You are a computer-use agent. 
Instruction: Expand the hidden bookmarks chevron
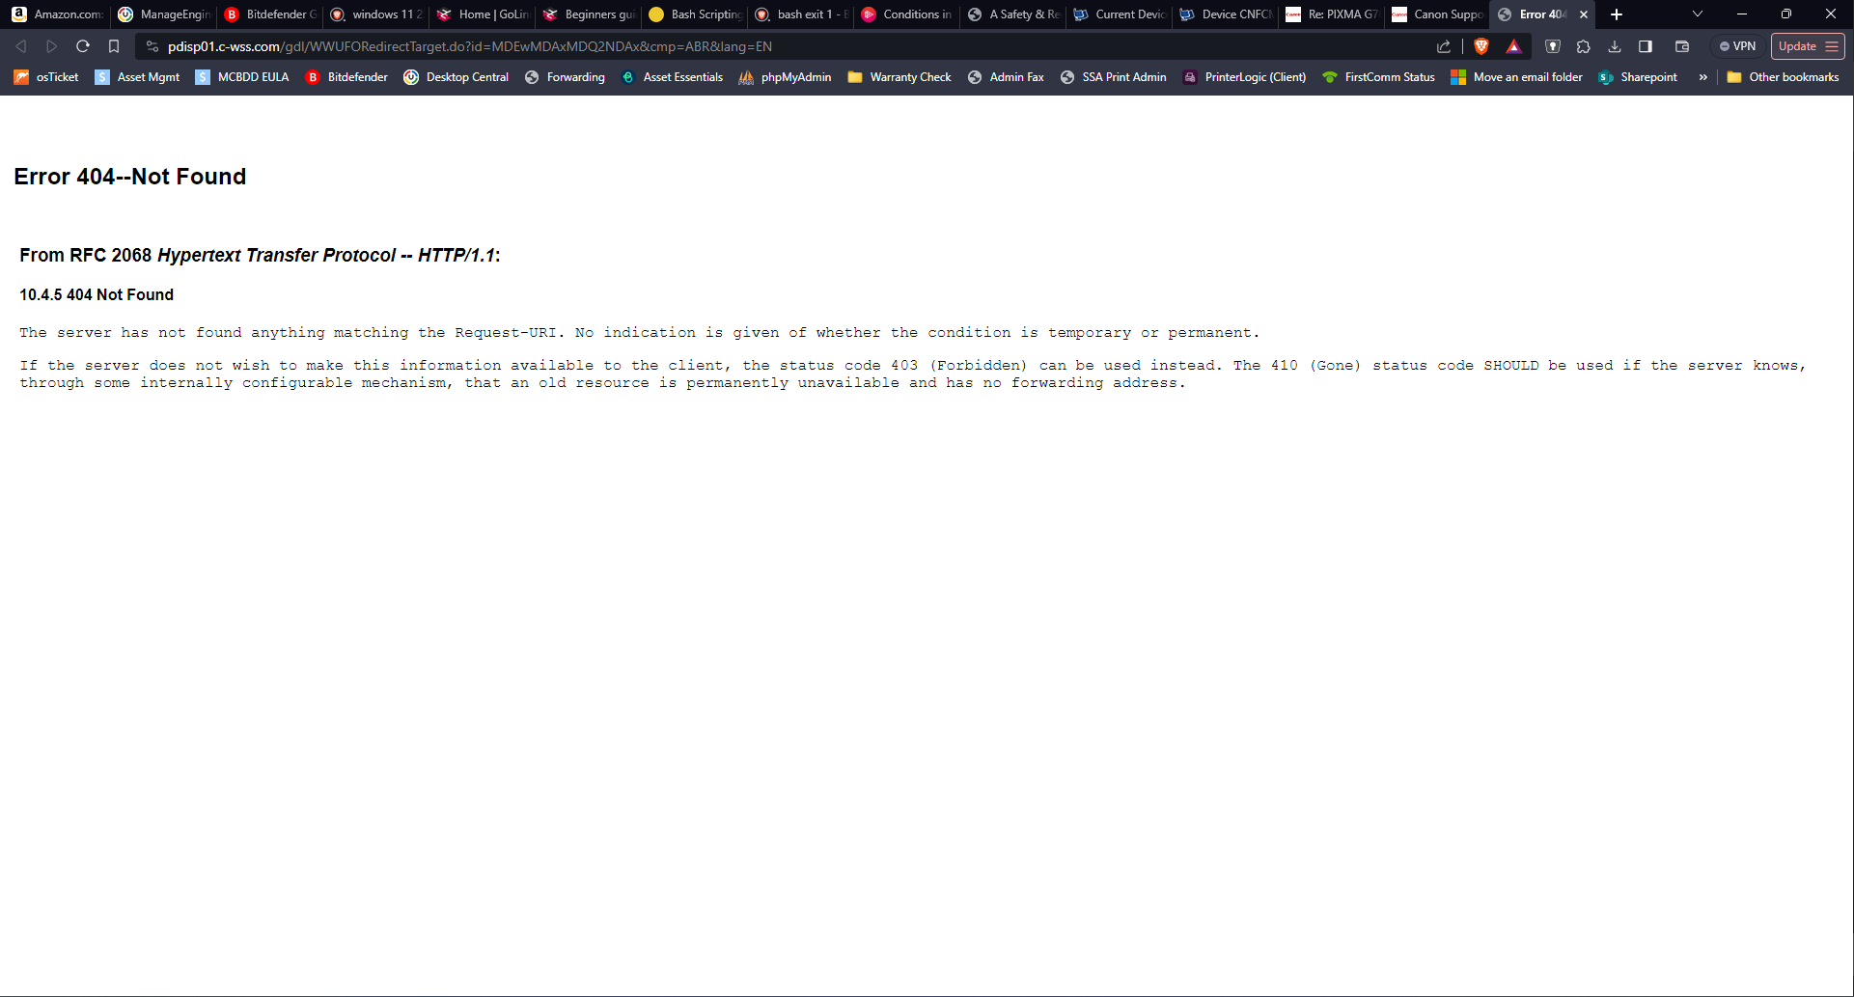click(1703, 77)
